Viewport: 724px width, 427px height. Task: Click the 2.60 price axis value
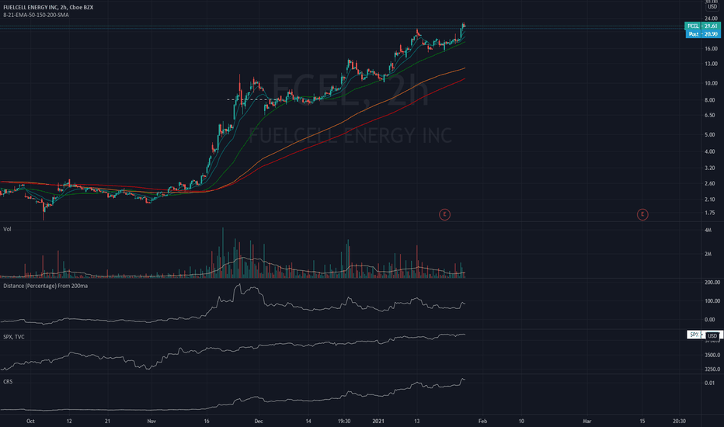(x=711, y=184)
